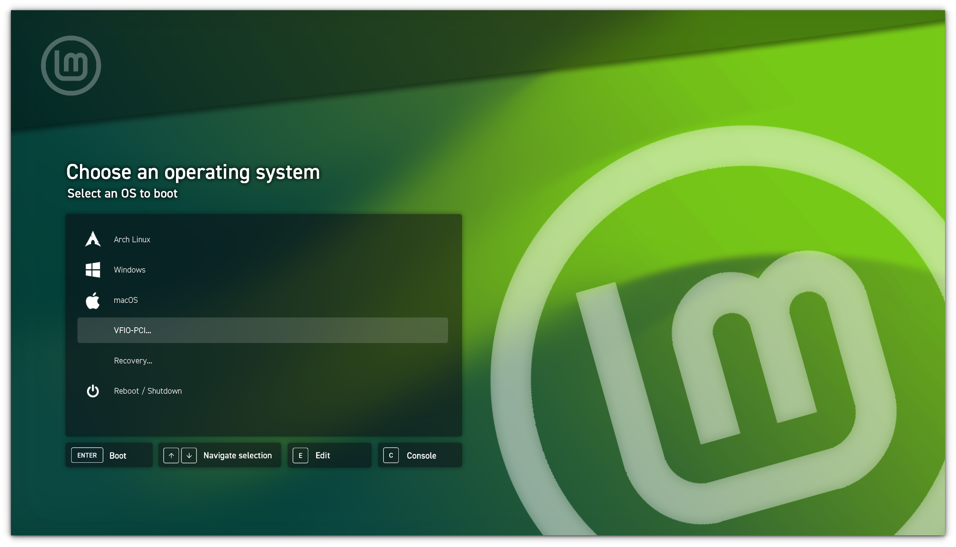Screen dimensions: 956x547
Task: Click the Arch Linux logo icon
Action: tap(92, 239)
